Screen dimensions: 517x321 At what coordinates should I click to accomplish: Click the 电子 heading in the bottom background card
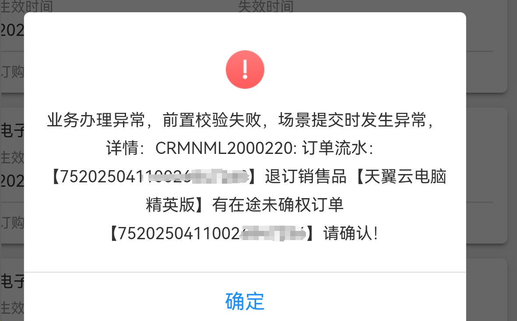pos(12,281)
